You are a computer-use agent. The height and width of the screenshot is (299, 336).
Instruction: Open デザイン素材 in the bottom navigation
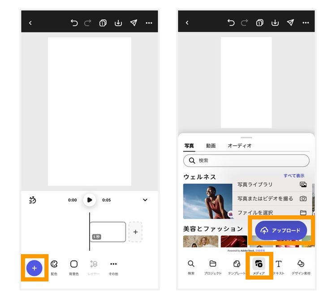pos(301,267)
